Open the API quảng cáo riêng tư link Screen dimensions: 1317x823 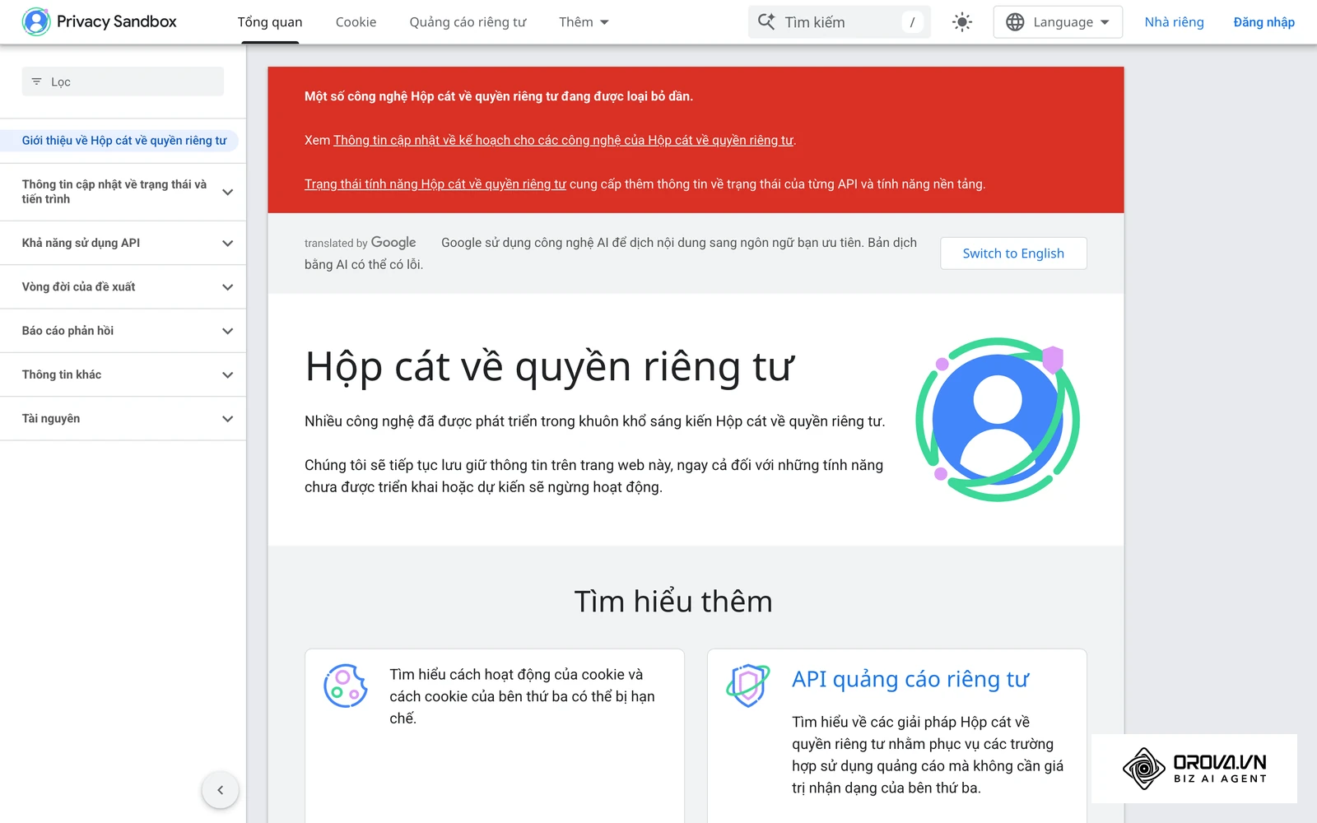coord(910,679)
